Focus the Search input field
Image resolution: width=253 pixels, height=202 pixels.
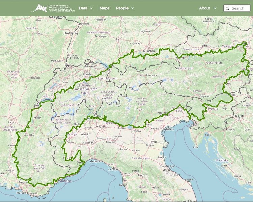pos(240,8)
